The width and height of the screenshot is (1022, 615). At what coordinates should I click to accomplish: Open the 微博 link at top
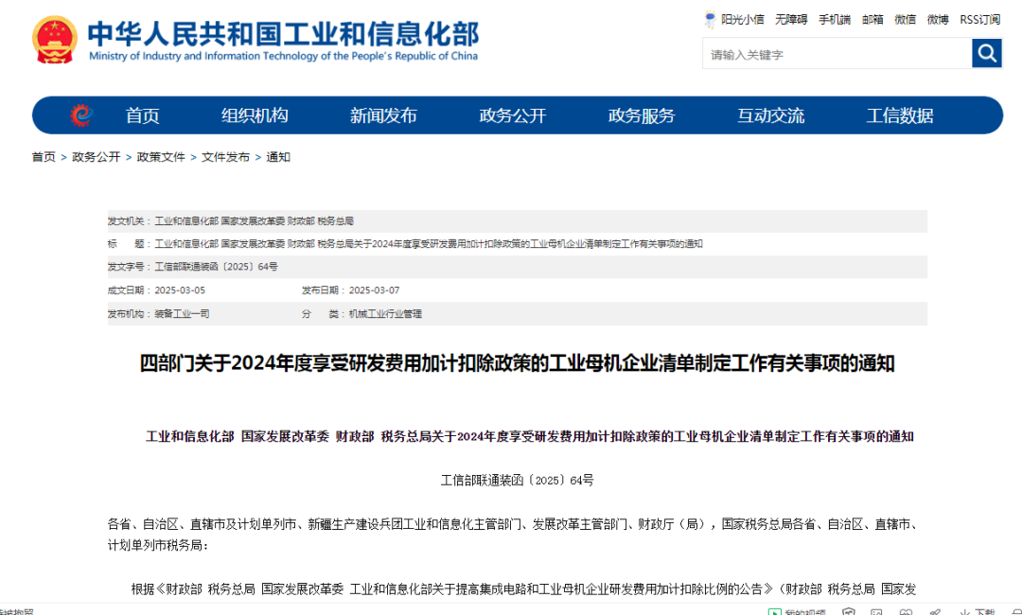point(938,19)
